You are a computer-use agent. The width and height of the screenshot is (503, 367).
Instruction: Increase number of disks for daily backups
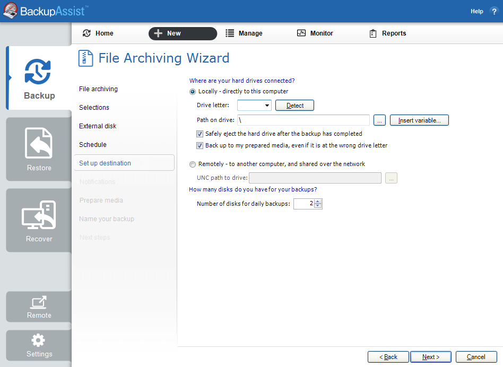(x=318, y=202)
